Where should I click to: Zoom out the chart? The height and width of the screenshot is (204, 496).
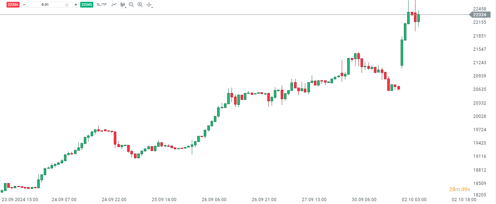coord(131,5)
